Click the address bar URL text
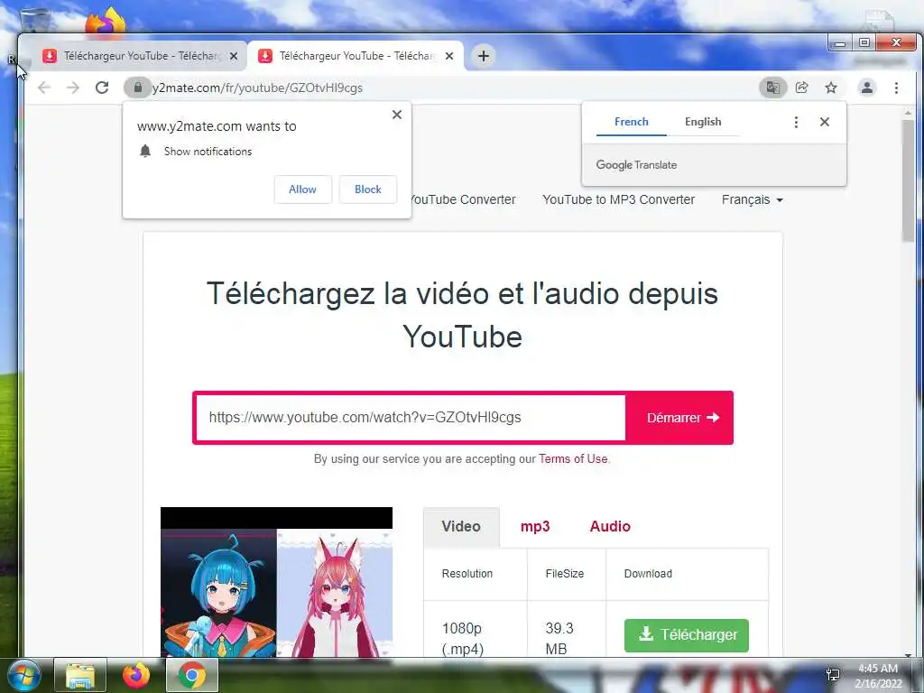924x693 pixels. pyautogui.click(x=257, y=88)
